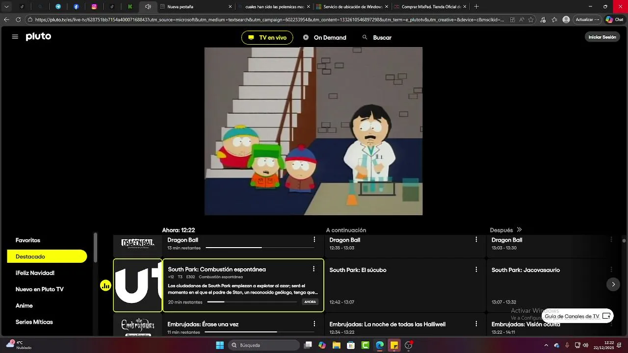This screenshot has width=628, height=353.
Task: Click South Park channel thumbnail
Action: 138,285
